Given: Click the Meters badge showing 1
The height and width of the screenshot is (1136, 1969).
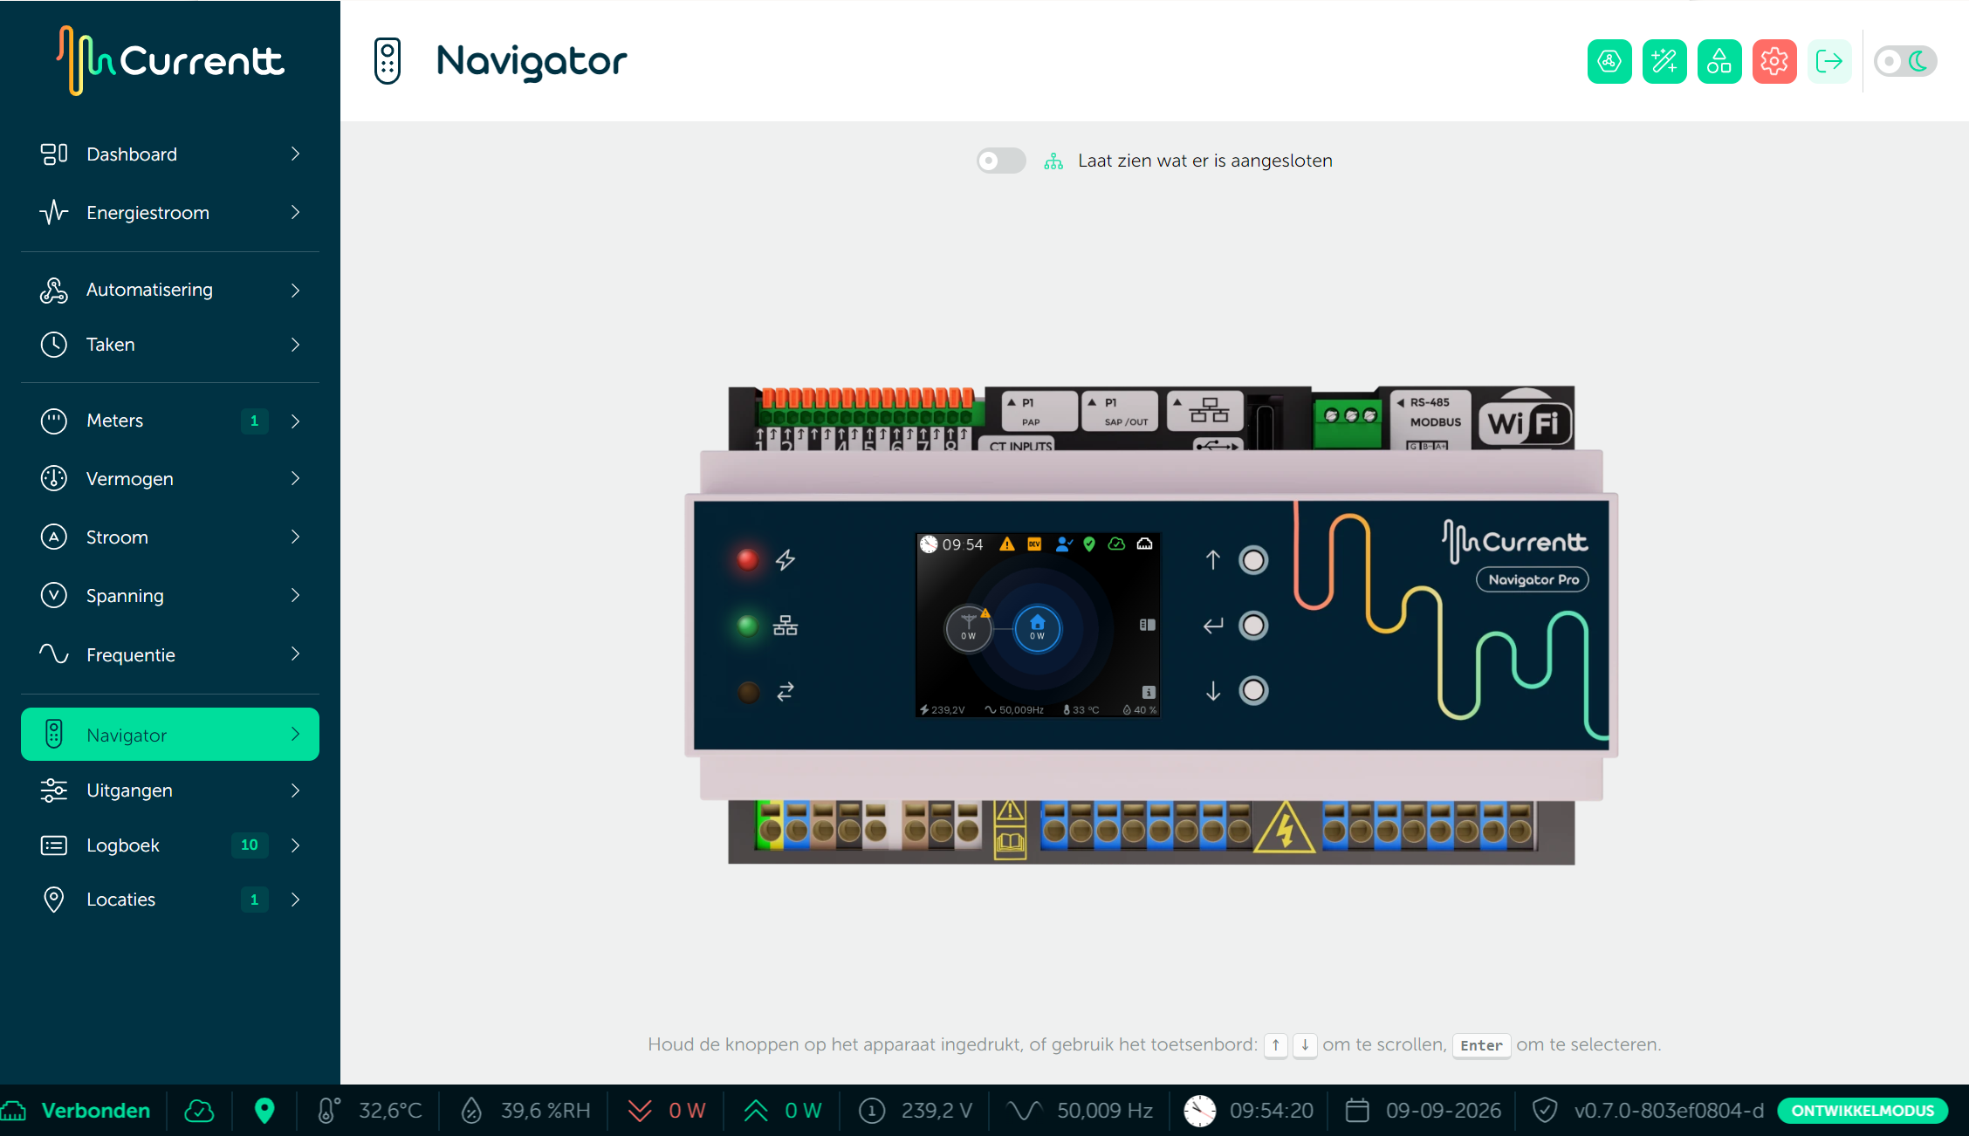Looking at the screenshot, I should tap(255, 421).
